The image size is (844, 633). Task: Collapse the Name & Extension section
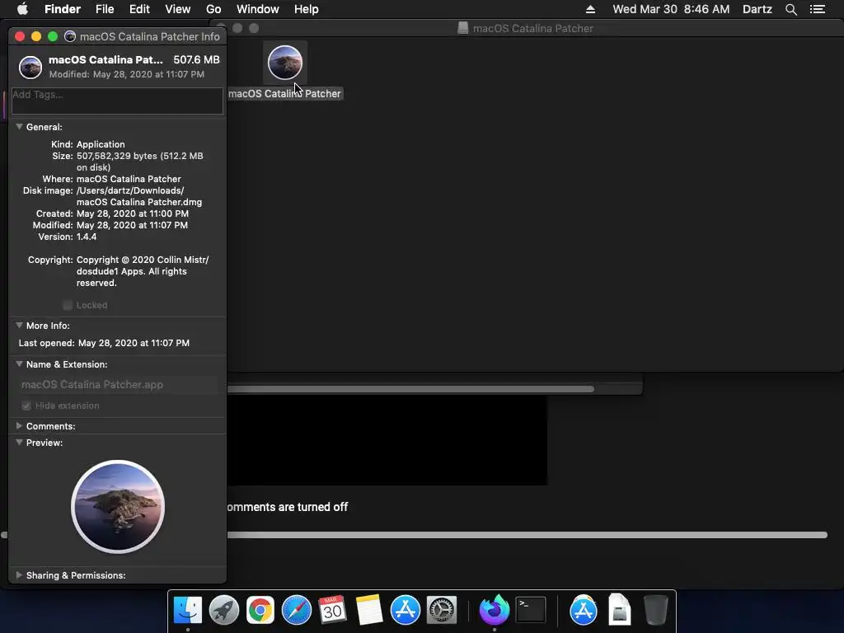point(19,363)
